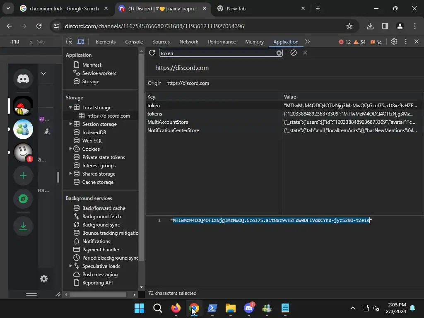Switch to the Console tab
Viewport: 424px width, 318px height.
point(134,42)
